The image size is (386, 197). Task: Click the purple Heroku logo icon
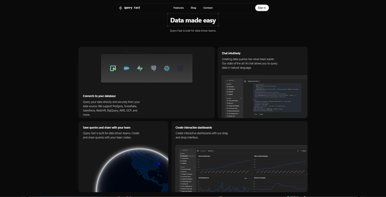click(x=180, y=68)
